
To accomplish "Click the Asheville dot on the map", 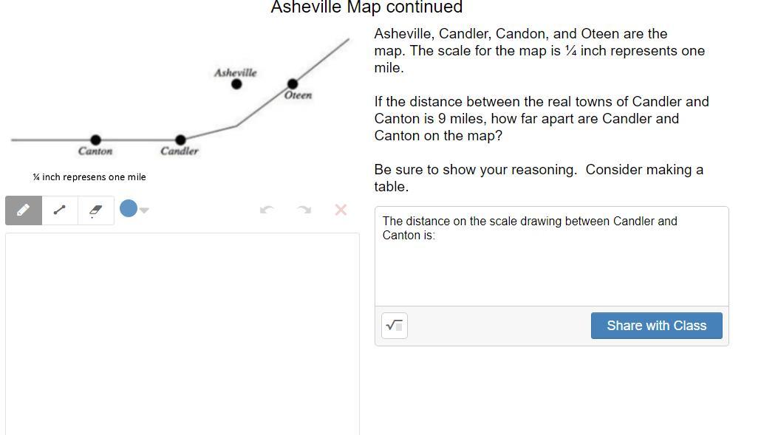I will [236, 84].
